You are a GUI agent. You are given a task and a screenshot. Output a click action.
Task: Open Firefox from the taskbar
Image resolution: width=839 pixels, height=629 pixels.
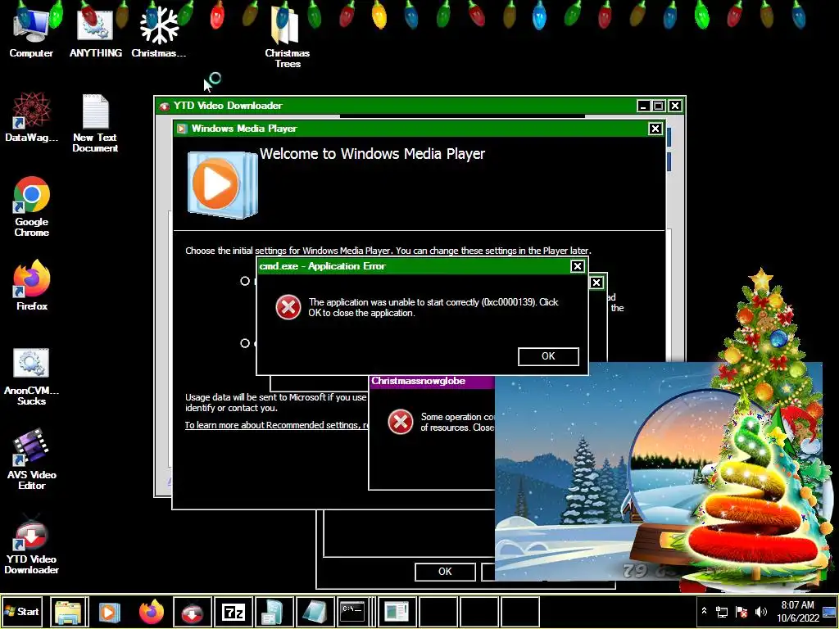coord(151,611)
